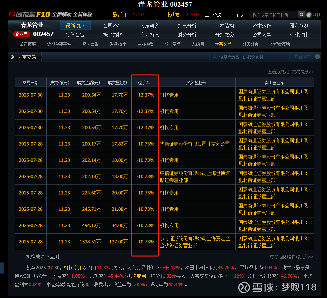The width and height of the screenshot is (327, 298).
Task: Select 新闻公告 in the sub-navigation bar
Action: click(90, 44)
